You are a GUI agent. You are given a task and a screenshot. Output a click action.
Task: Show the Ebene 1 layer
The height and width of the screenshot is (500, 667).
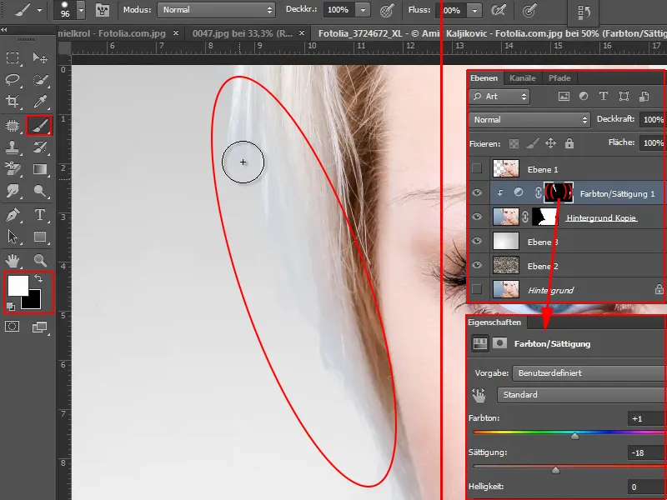(x=477, y=169)
